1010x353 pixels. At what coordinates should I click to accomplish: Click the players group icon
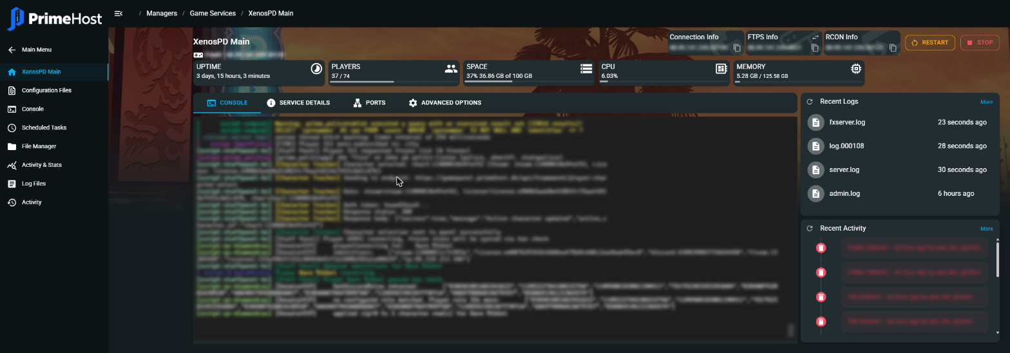tap(451, 68)
